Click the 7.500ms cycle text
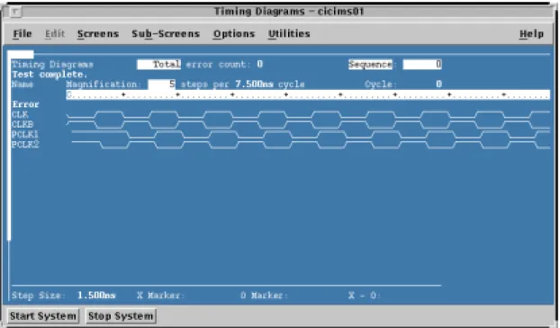The image size is (560, 328). point(270,84)
